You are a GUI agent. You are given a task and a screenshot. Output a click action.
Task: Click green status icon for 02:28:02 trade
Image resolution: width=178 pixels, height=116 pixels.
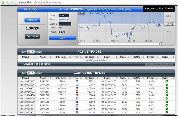[167, 106]
